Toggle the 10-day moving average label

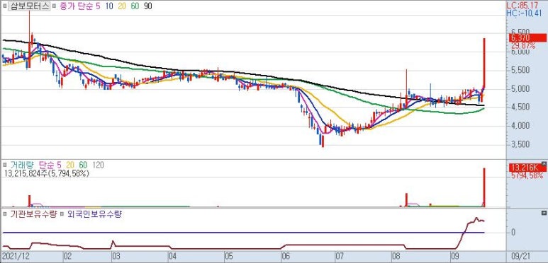[x=109, y=6]
